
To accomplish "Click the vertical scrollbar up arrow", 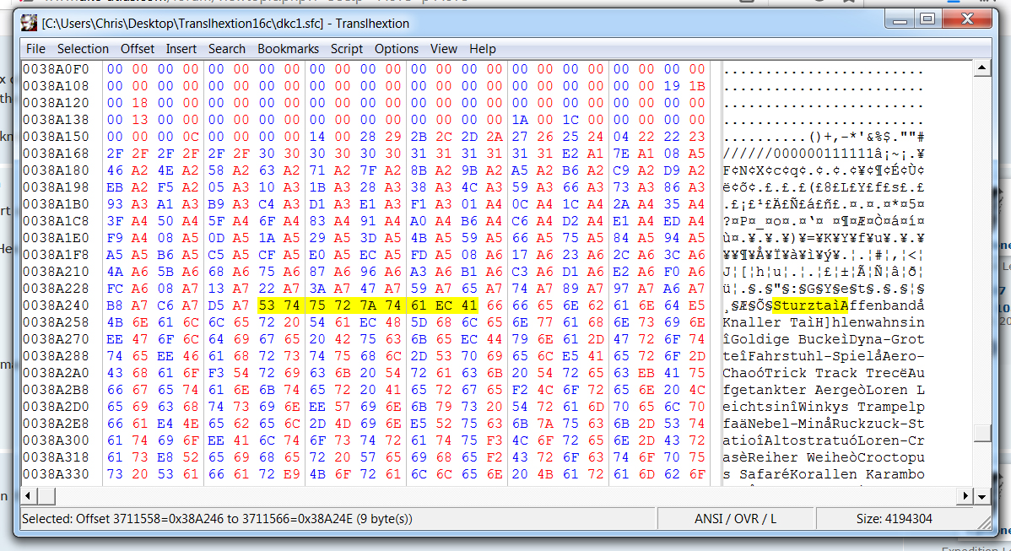I will pos(981,68).
